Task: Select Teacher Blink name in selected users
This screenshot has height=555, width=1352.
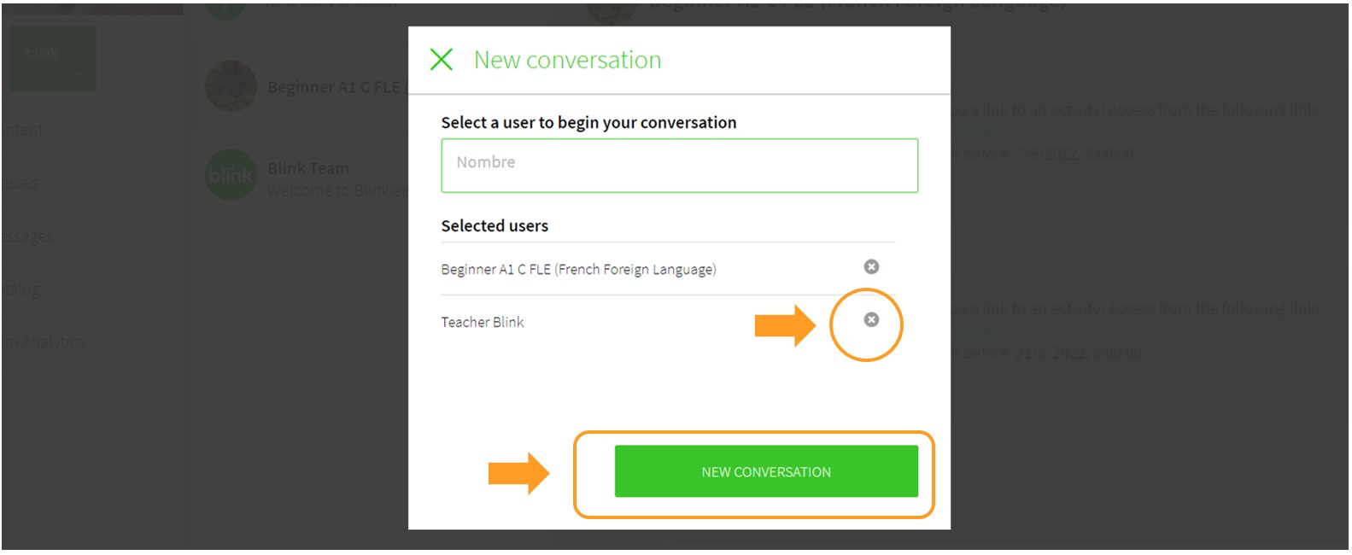Action: 483,322
